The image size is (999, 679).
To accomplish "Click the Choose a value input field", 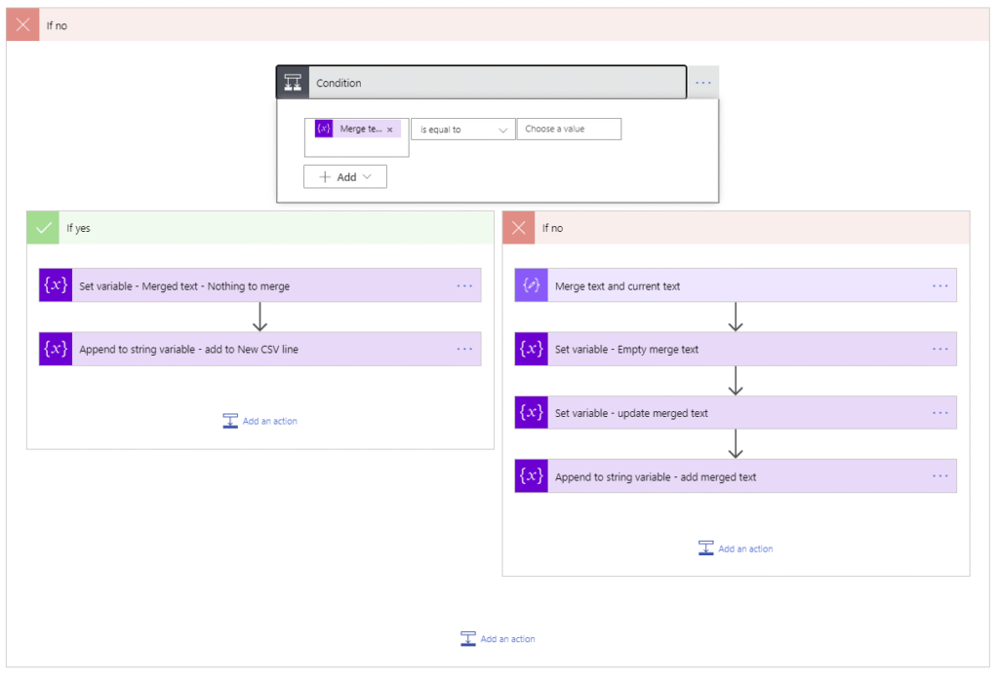I will click(x=569, y=129).
